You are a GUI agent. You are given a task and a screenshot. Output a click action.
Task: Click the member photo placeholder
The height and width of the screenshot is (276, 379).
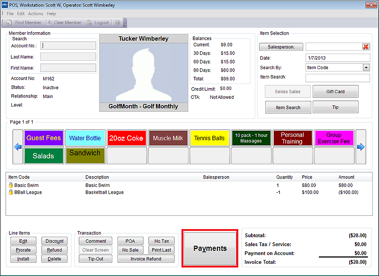coord(144,73)
